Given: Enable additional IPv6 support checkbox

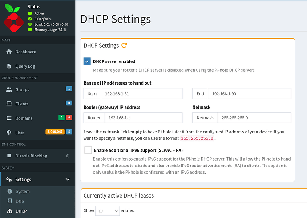Looking at the screenshot, I should click(x=88, y=150).
